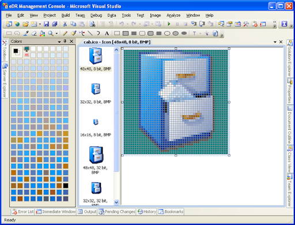This screenshot has height=225, width=295.
Task: Click the foreground/background color indicator
Action: (17, 52)
